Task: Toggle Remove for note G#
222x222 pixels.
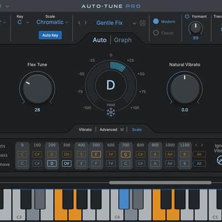Action: point(140,163)
